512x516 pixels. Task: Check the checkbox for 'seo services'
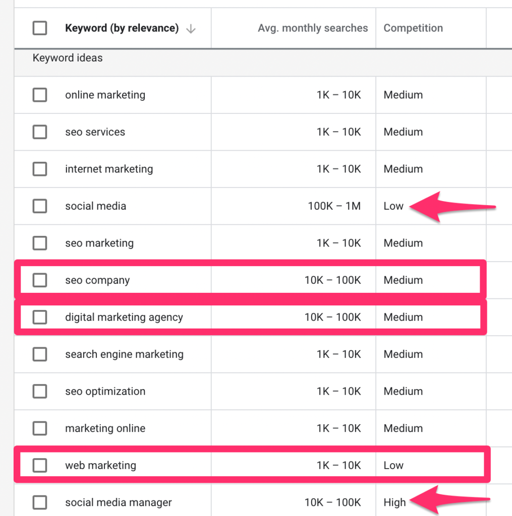40,132
